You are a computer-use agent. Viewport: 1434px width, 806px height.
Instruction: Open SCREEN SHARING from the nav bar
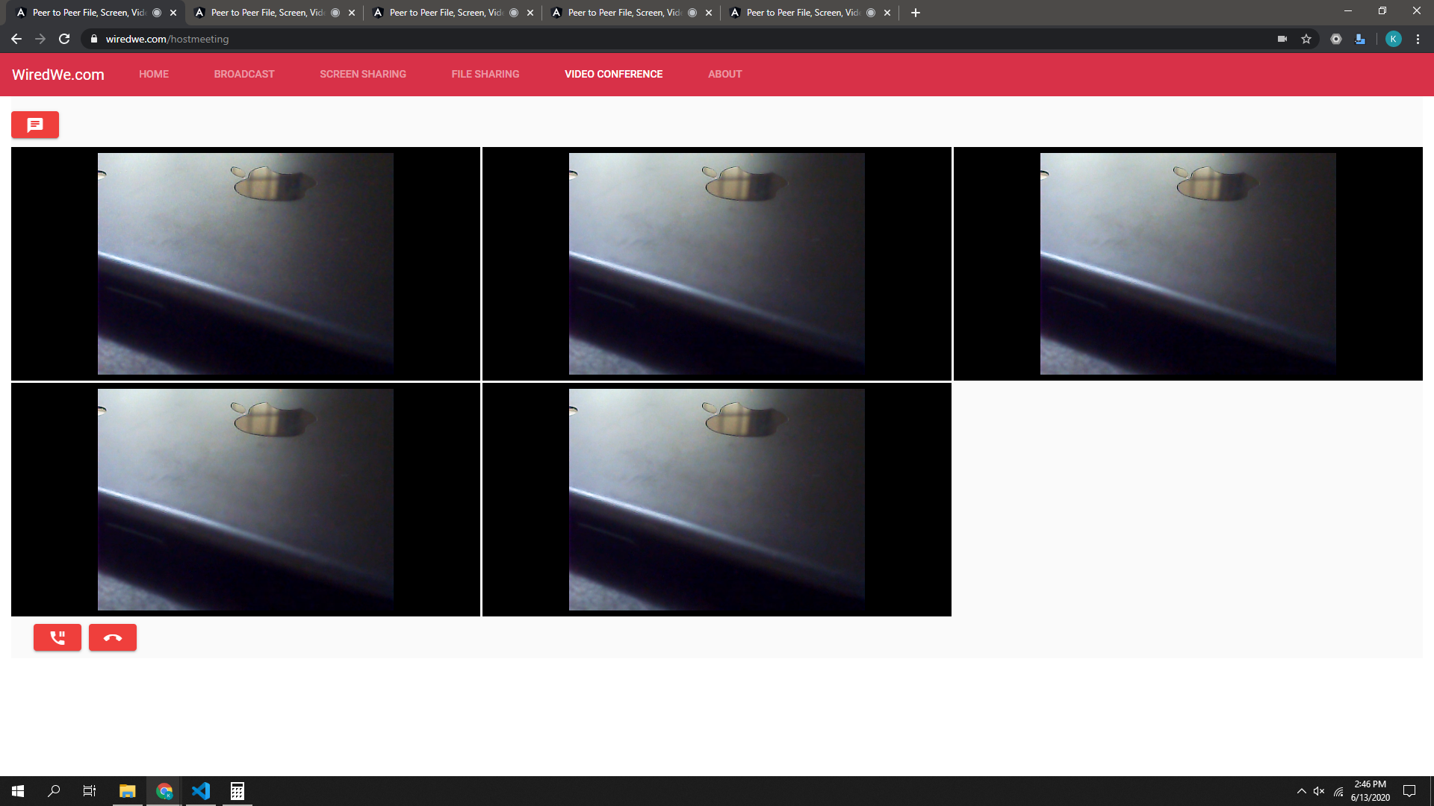click(363, 74)
